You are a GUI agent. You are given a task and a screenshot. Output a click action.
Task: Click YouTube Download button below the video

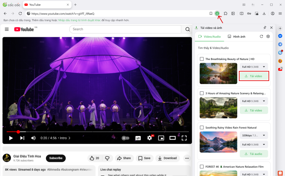pyautogui.click(x=167, y=158)
